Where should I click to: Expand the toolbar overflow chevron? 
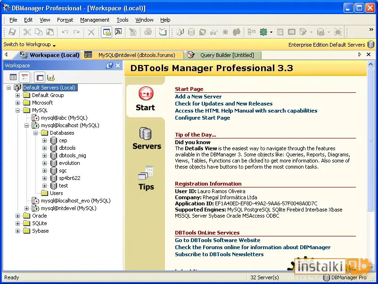(371, 29)
